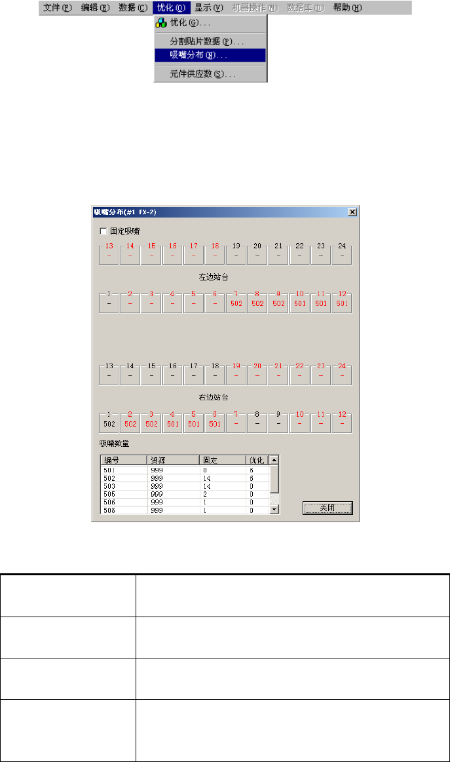The height and width of the screenshot is (762, 450).
Task: Click 右边站台 empty slot 15
Action: pos(151,375)
